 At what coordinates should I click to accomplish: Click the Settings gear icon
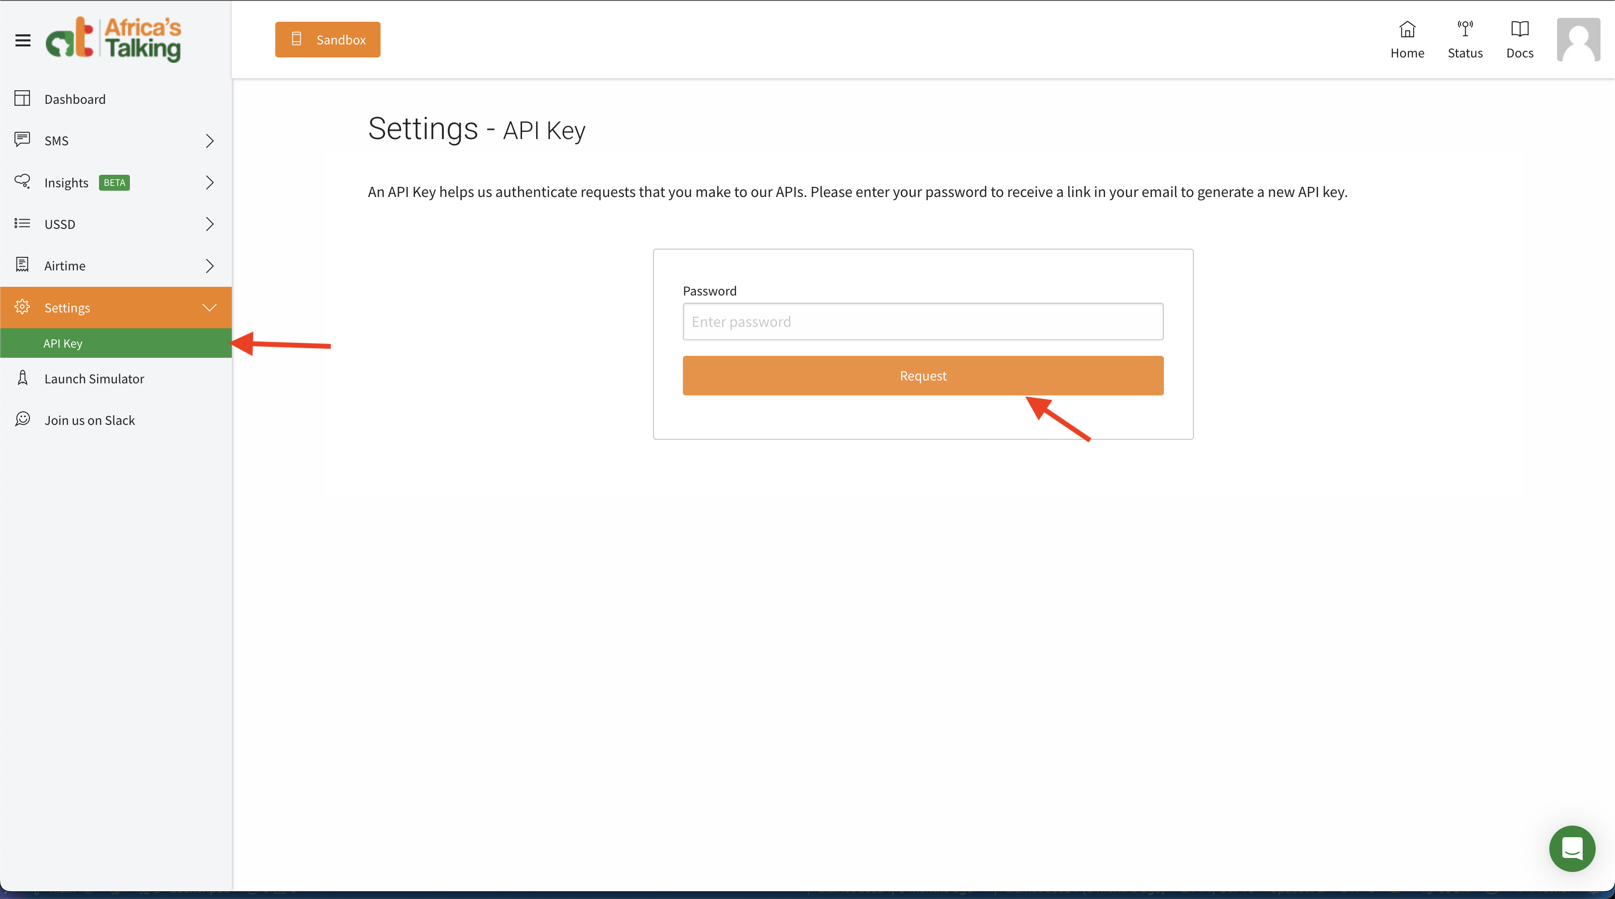coord(23,307)
